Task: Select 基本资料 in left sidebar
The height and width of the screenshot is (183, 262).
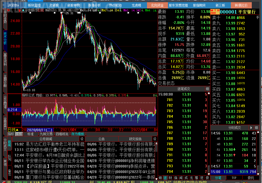Action: point(5,60)
